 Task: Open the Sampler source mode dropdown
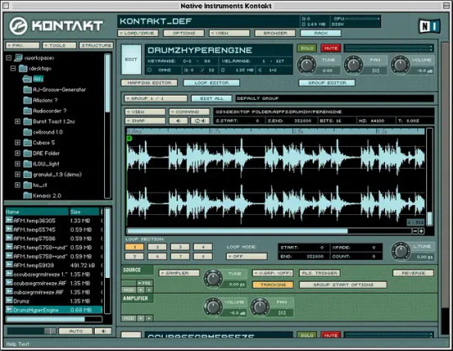coord(180,273)
